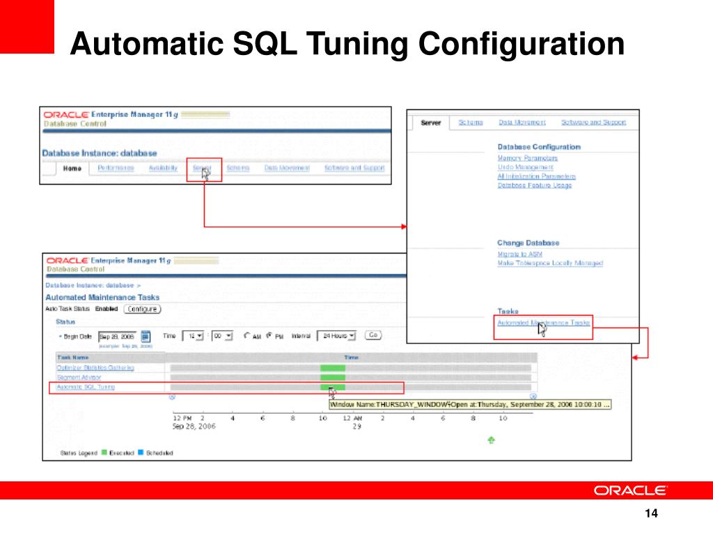
Task: Open the Server tab in Database Instance window
Action: coord(202,168)
